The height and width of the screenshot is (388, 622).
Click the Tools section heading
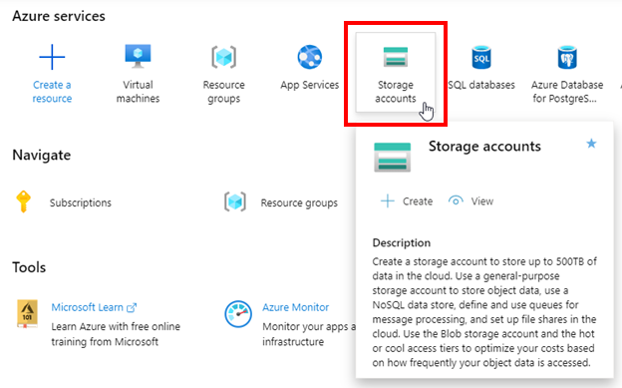point(29,267)
